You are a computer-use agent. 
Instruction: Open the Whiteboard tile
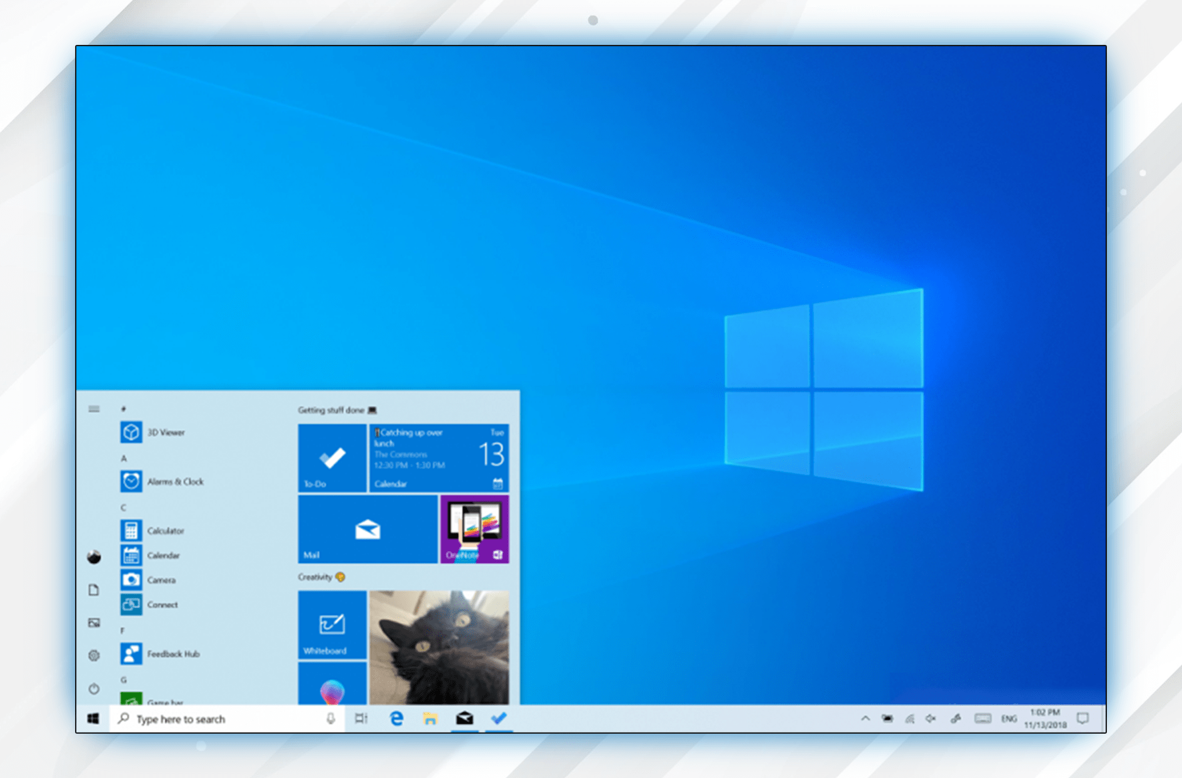tap(332, 625)
